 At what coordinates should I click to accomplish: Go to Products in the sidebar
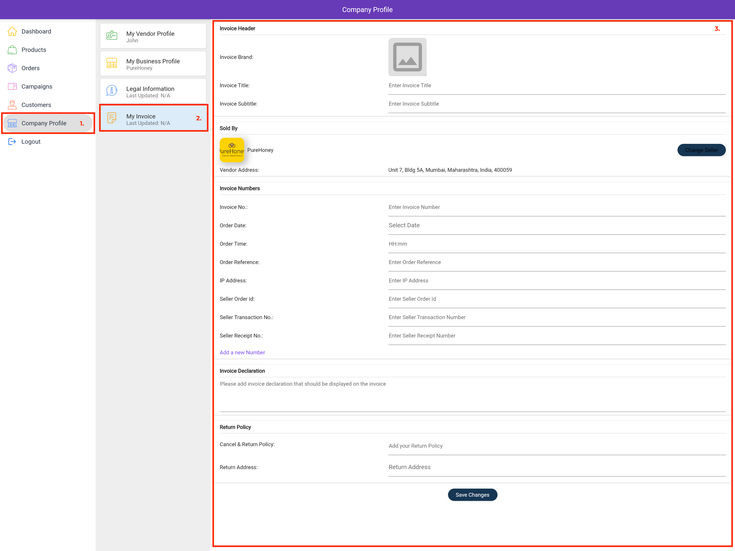pos(48,50)
